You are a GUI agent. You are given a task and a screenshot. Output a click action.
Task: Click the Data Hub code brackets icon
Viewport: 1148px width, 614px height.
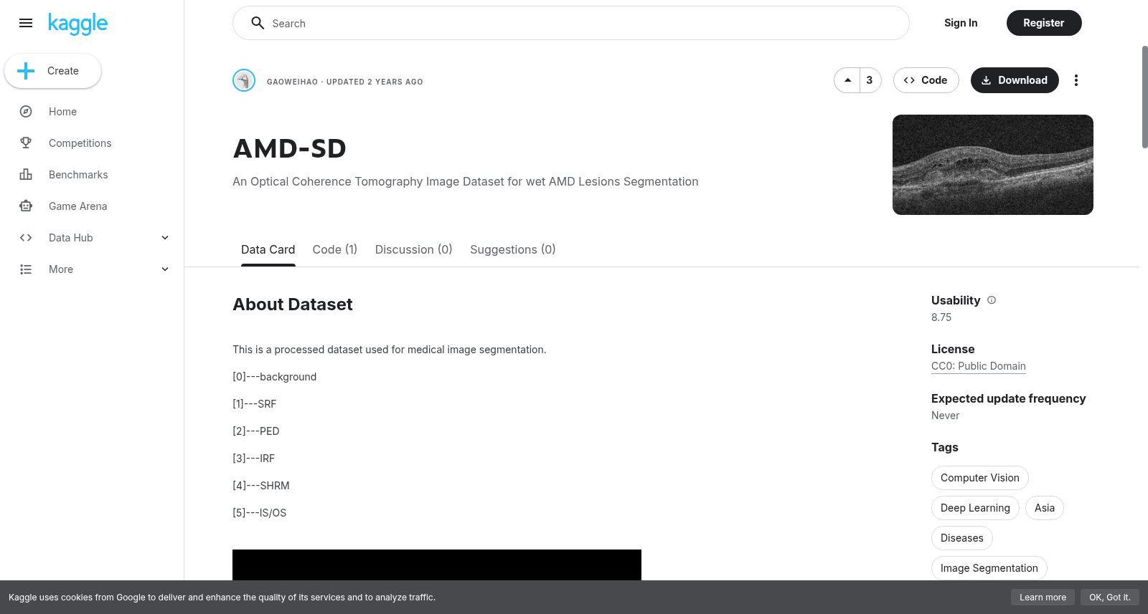[x=26, y=238]
